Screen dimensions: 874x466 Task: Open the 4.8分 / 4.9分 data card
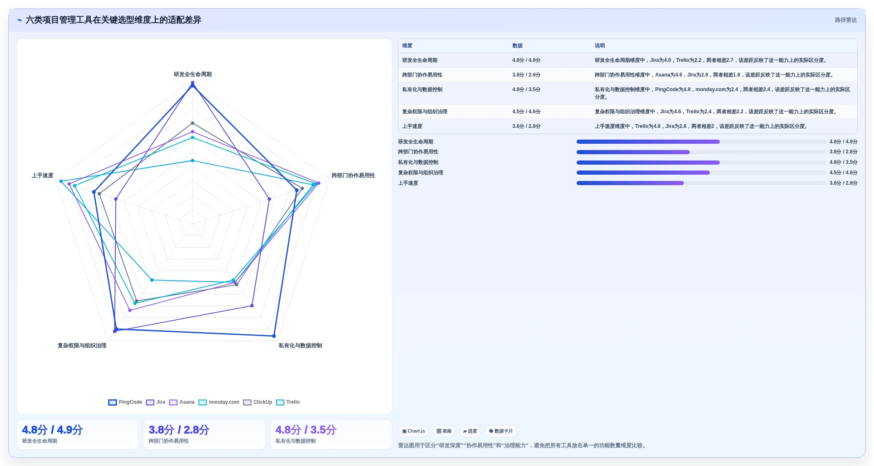(77, 434)
